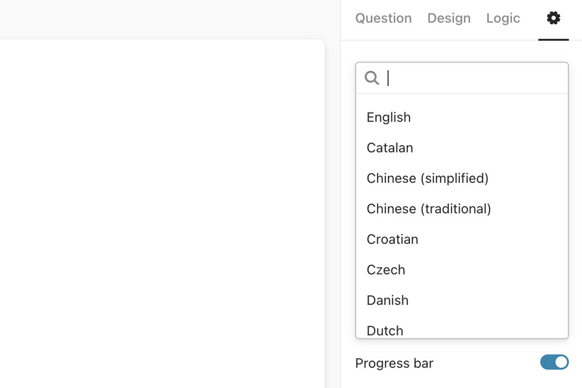Choose Czech in the dropdown
Screen dimensions: 582x388
coord(386,269)
